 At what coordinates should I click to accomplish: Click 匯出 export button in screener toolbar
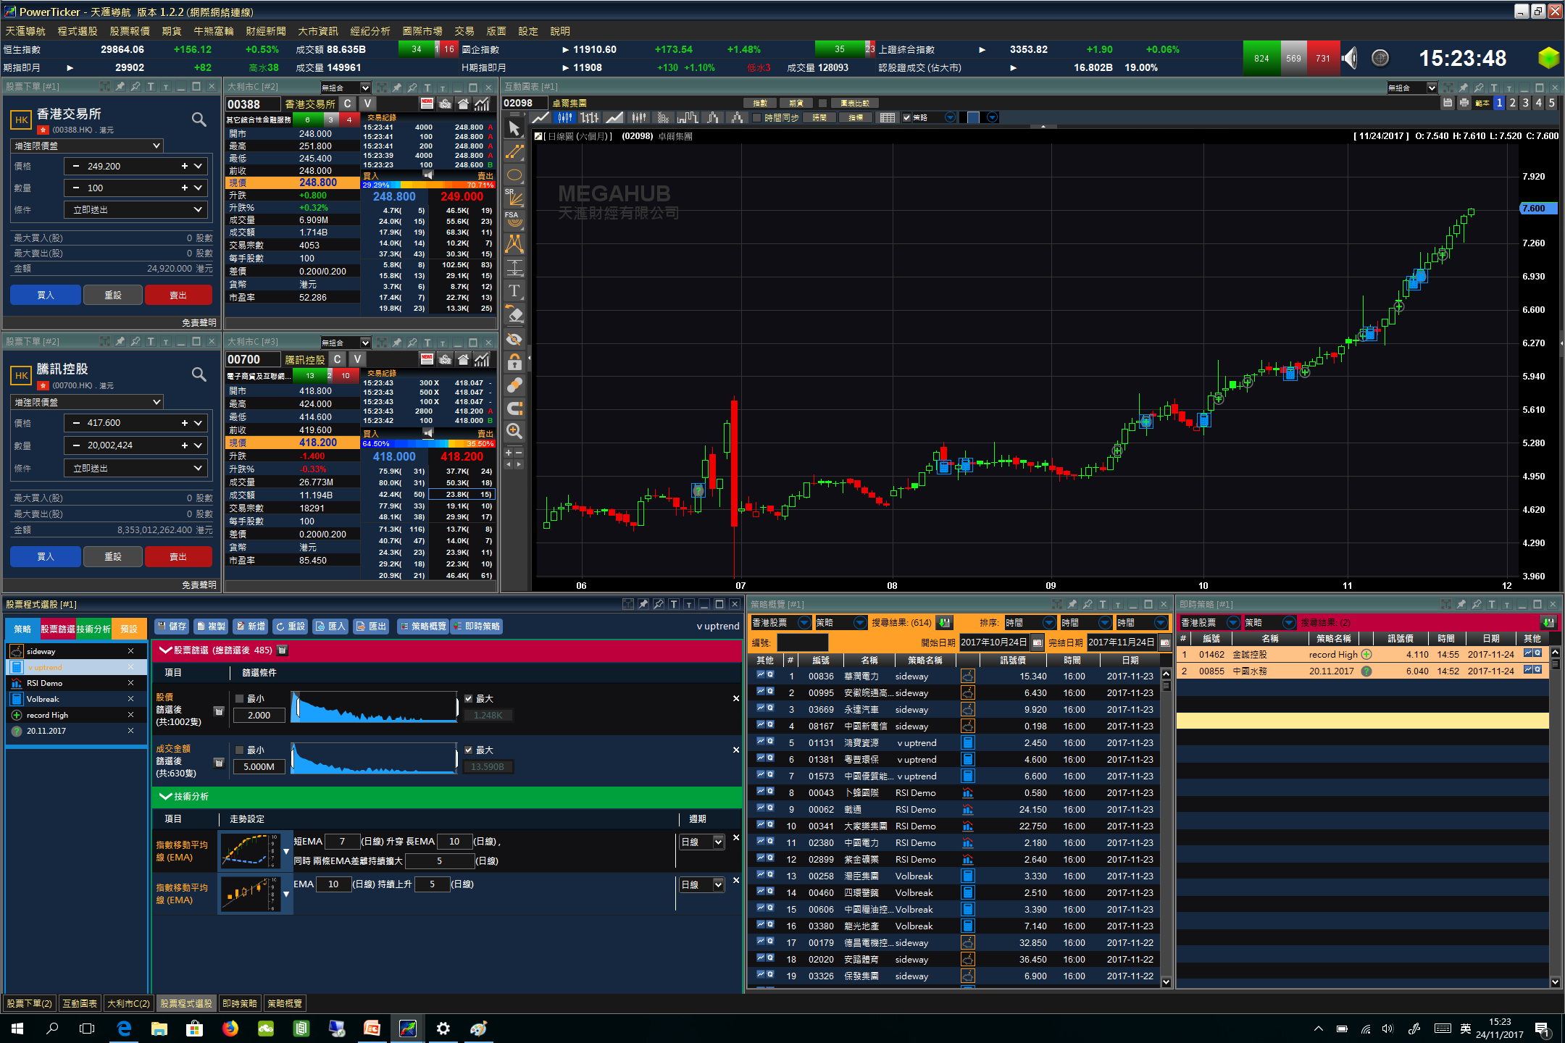pos(372,626)
